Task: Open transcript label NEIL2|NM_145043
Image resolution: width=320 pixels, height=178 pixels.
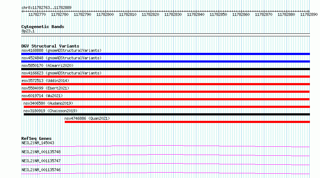Action: coord(38,143)
